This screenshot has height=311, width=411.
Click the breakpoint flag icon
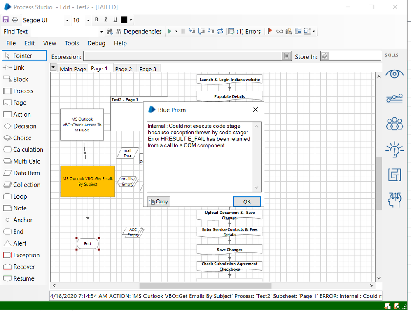tap(270, 31)
